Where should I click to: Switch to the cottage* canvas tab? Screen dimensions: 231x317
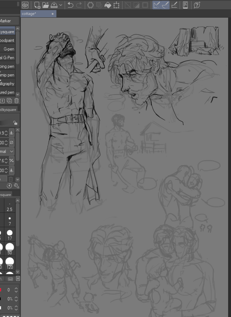[38, 14]
